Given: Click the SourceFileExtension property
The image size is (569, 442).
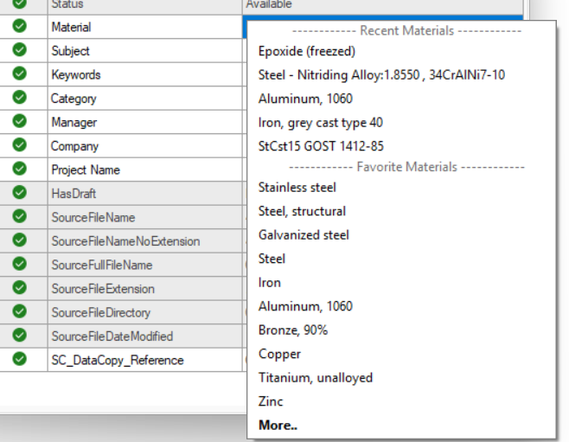Looking at the screenshot, I should point(103,289).
